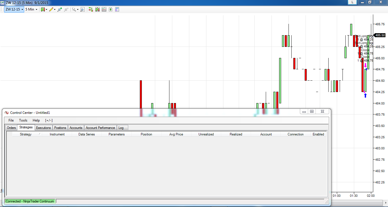
Task: Select the Strategies tab
Action: pos(26,127)
